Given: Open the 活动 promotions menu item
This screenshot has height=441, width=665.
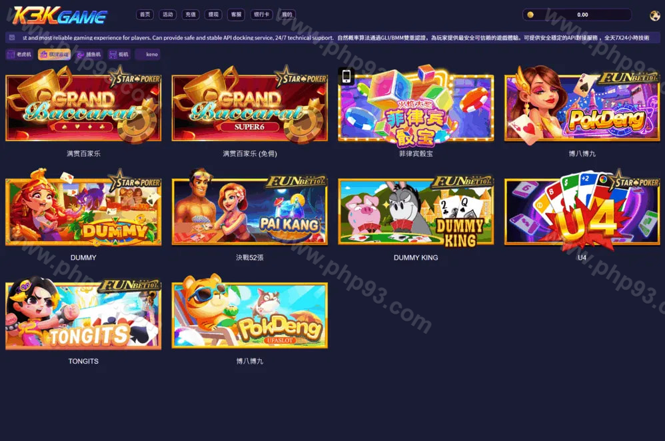Looking at the screenshot, I should click(168, 15).
